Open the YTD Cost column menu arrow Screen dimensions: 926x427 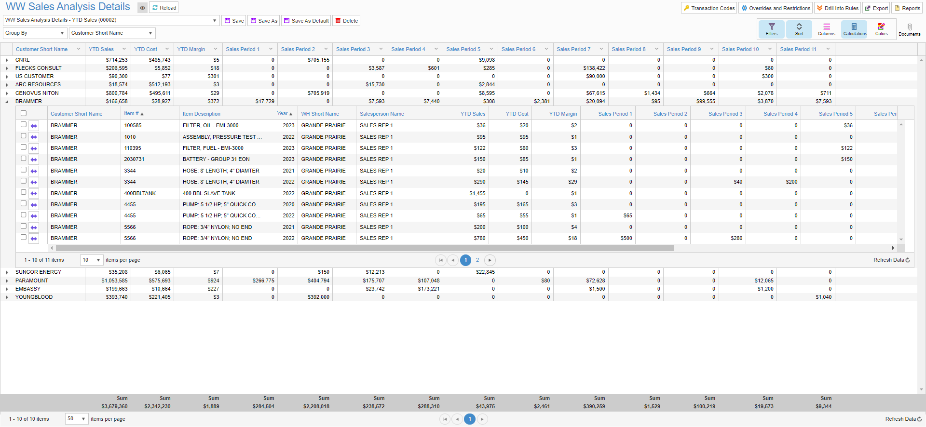click(167, 49)
